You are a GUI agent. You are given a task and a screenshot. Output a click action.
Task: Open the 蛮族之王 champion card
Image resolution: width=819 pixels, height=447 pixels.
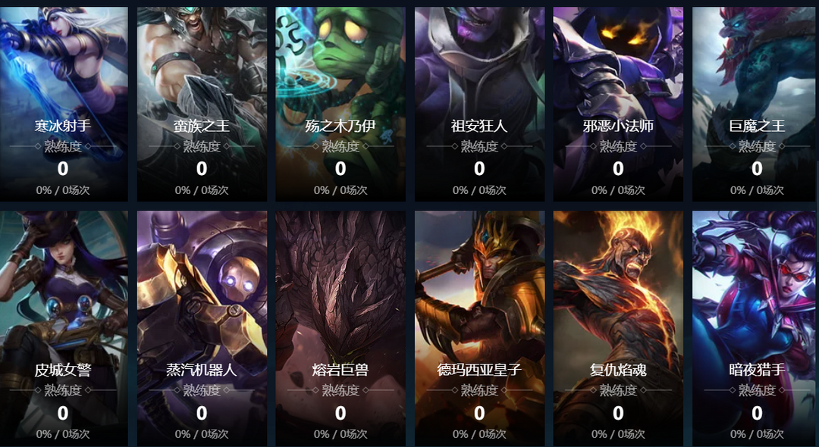(202, 104)
